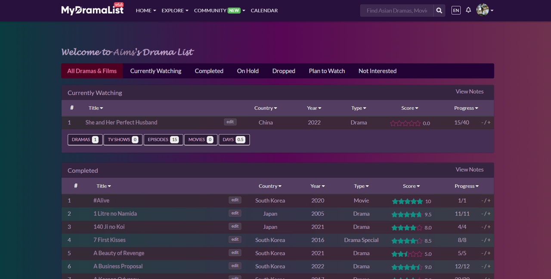Click the search magnifier icon
Viewport: 551px width, 279px height.
(439, 10)
